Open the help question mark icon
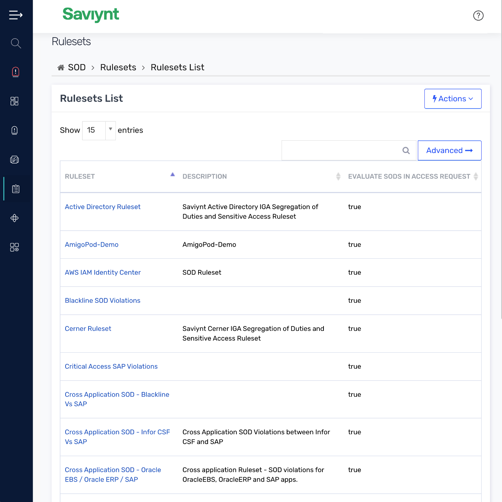The height and width of the screenshot is (502, 502). [x=478, y=16]
